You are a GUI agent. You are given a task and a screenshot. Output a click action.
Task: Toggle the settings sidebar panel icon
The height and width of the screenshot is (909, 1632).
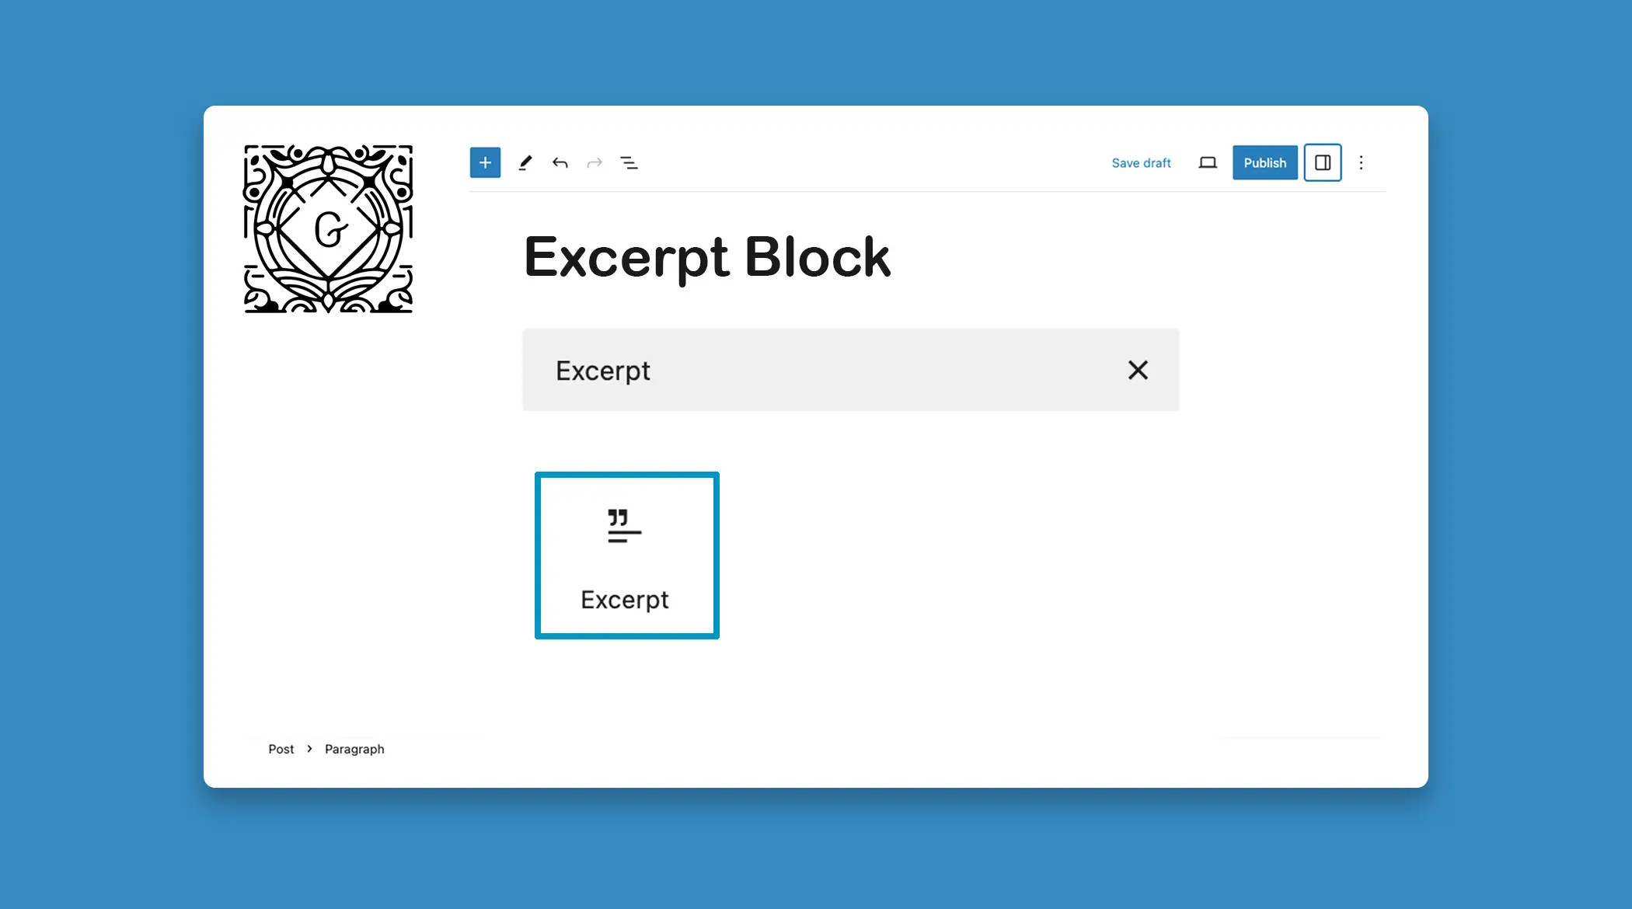[x=1322, y=162]
